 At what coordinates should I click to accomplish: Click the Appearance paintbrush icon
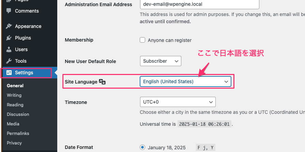coord(9,26)
